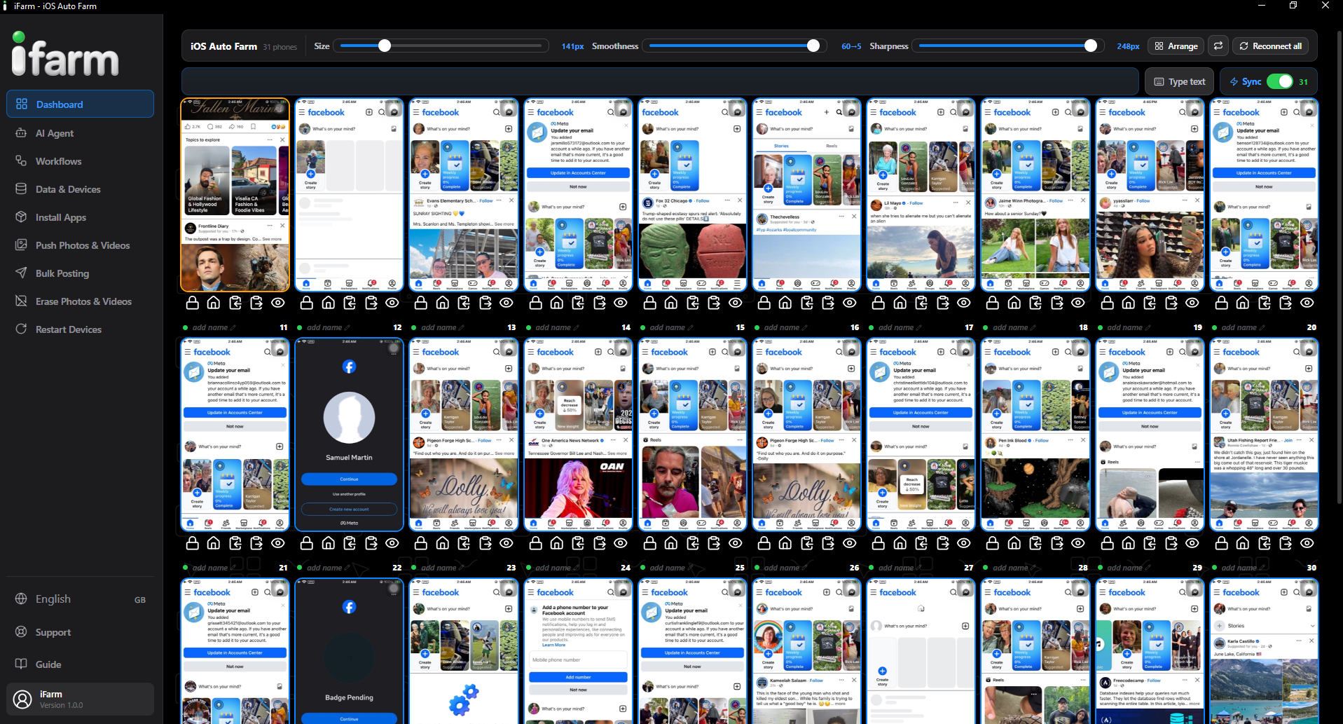Toggle the Sync switch off
This screenshot has height=724, width=1343.
click(1280, 81)
